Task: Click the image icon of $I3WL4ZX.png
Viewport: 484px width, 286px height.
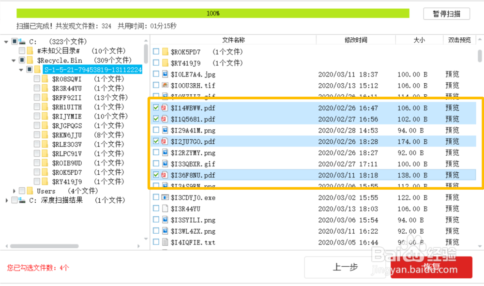Action: pos(165,231)
